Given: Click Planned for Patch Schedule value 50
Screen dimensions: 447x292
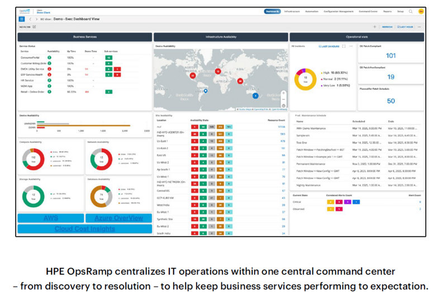Looking at the screenshot, I should click(391, 101).
